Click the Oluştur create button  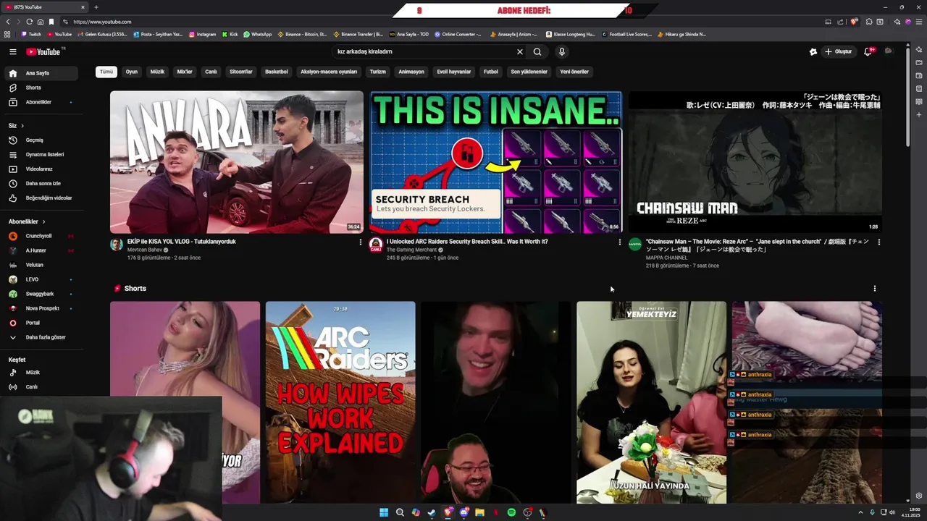(839, 52)
